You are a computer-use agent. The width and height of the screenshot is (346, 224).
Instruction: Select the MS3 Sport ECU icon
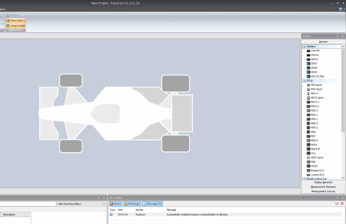308,85
